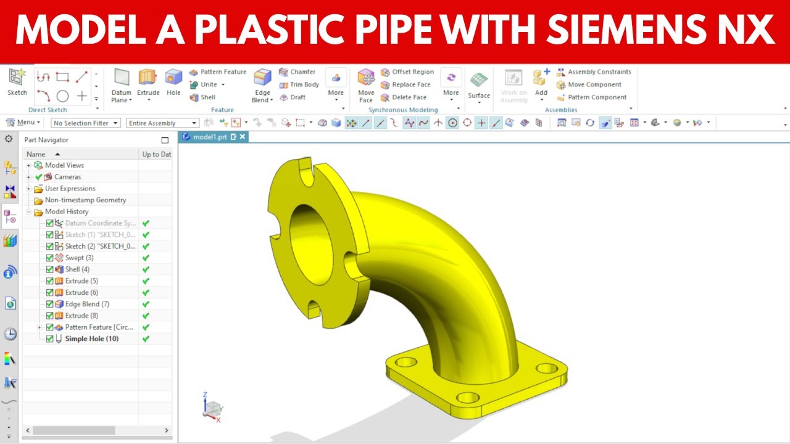Select the Chamfer command

tap(297, 72)
